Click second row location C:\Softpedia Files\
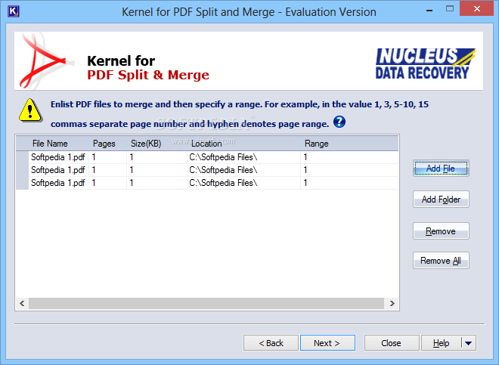The height and width of the screenshot is (365, 499). click(243, 170)
